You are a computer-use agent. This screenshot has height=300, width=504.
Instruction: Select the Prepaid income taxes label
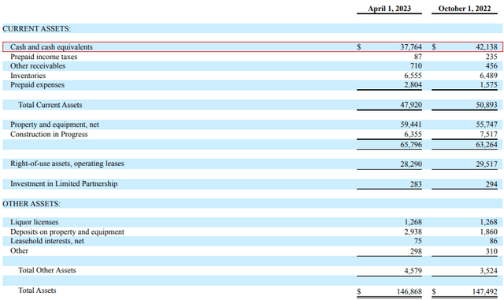tap(44, 57)
